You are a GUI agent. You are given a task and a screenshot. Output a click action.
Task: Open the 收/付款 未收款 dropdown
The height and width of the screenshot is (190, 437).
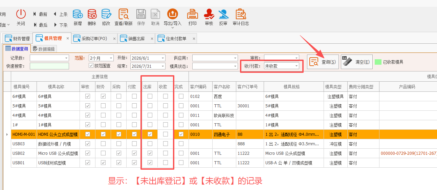click(297, 66)
